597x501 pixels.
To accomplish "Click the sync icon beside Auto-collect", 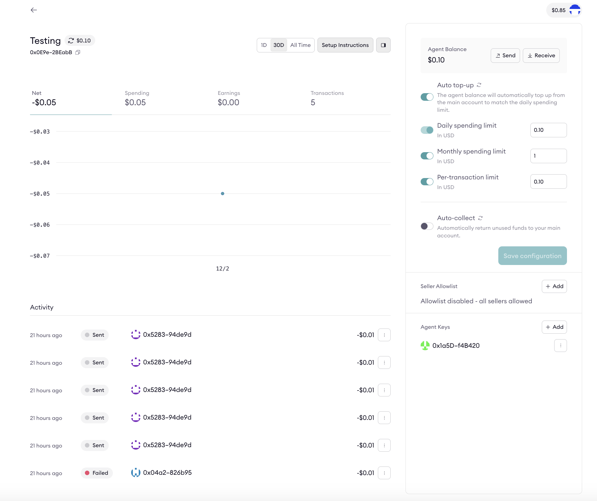I will [x=480, y=218].
